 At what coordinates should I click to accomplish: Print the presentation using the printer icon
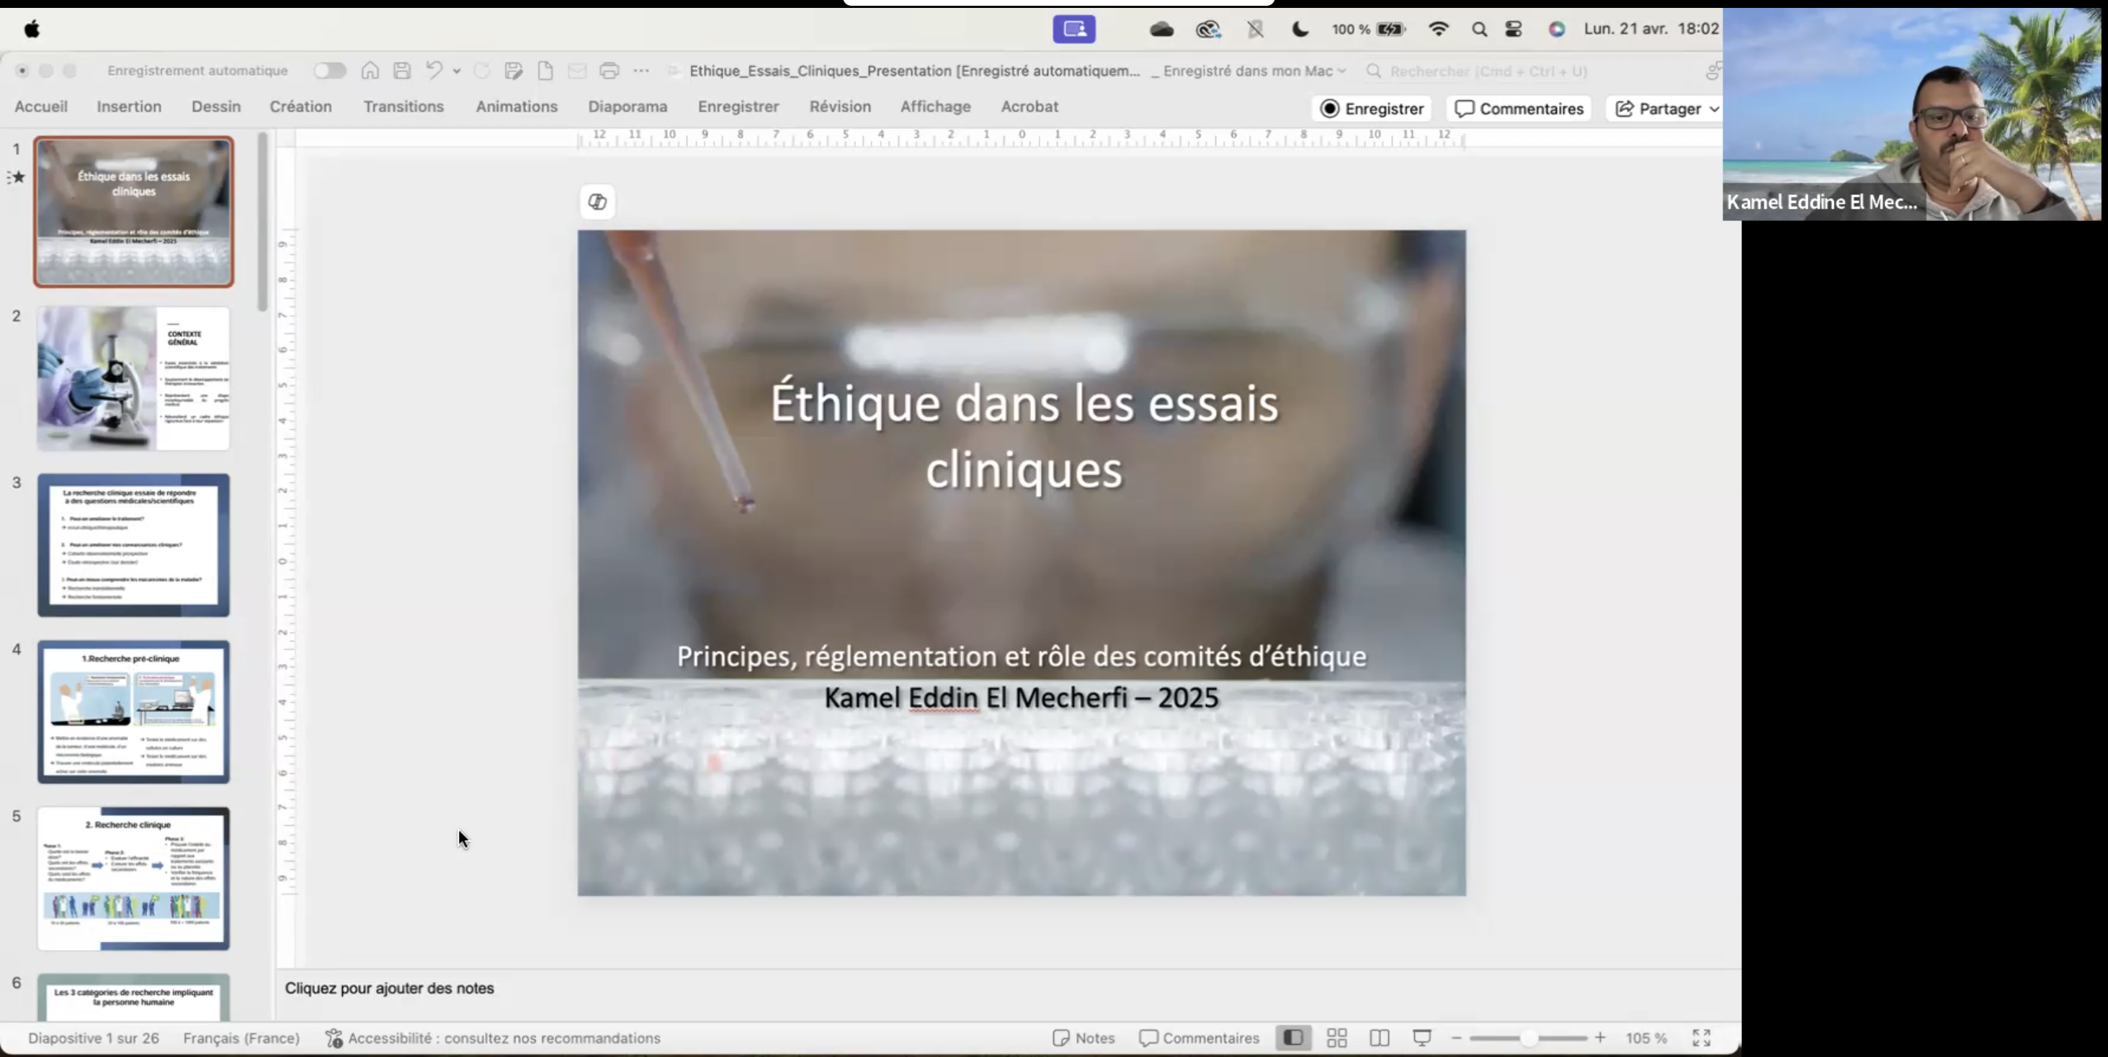[609, 71]
